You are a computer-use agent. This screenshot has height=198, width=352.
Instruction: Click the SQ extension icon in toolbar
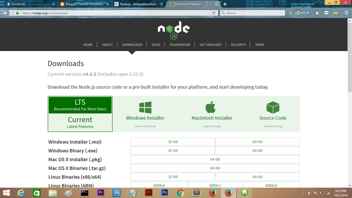(x=336, y=13)
